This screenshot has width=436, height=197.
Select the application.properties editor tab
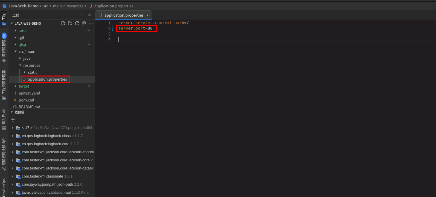tap(124, 15)
